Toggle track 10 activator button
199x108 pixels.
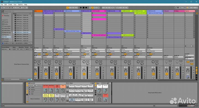(112, 74)
